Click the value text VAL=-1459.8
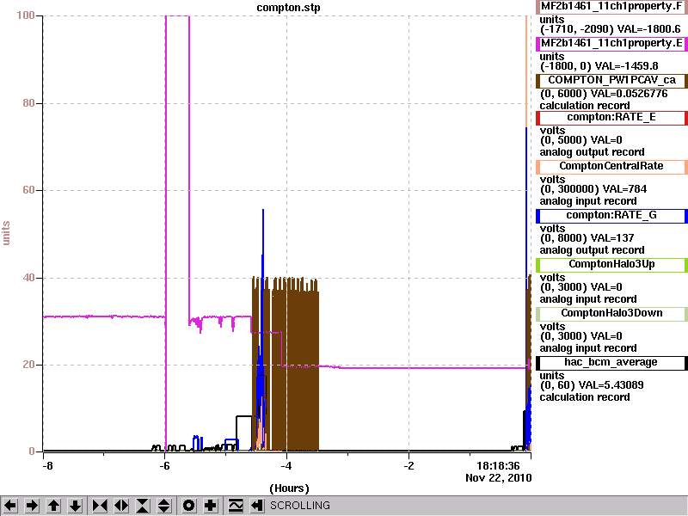This screenshot has width=688, height=516. click(x=627, y=66)
